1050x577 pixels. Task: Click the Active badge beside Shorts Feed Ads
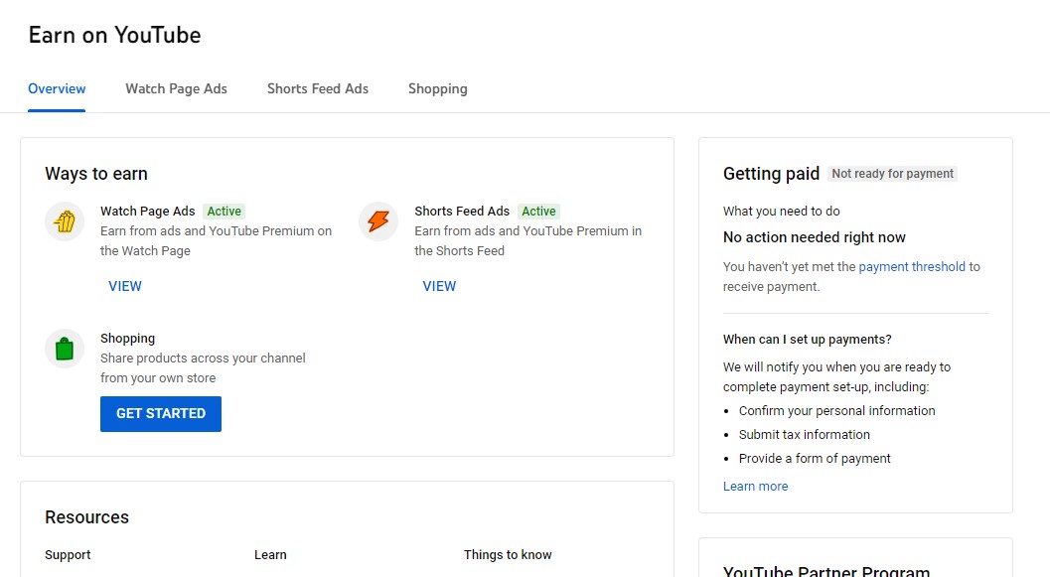[x=538, y=212]
